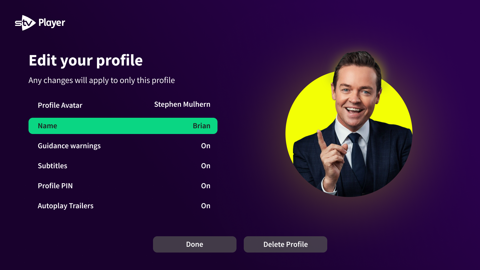The image size is (480, 270).
Task: Select the highlighted Name row
Action: 123,126
